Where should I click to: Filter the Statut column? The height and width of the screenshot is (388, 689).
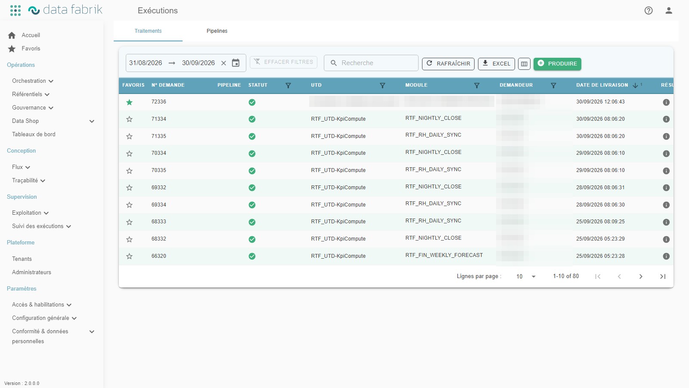coord(288,85)
